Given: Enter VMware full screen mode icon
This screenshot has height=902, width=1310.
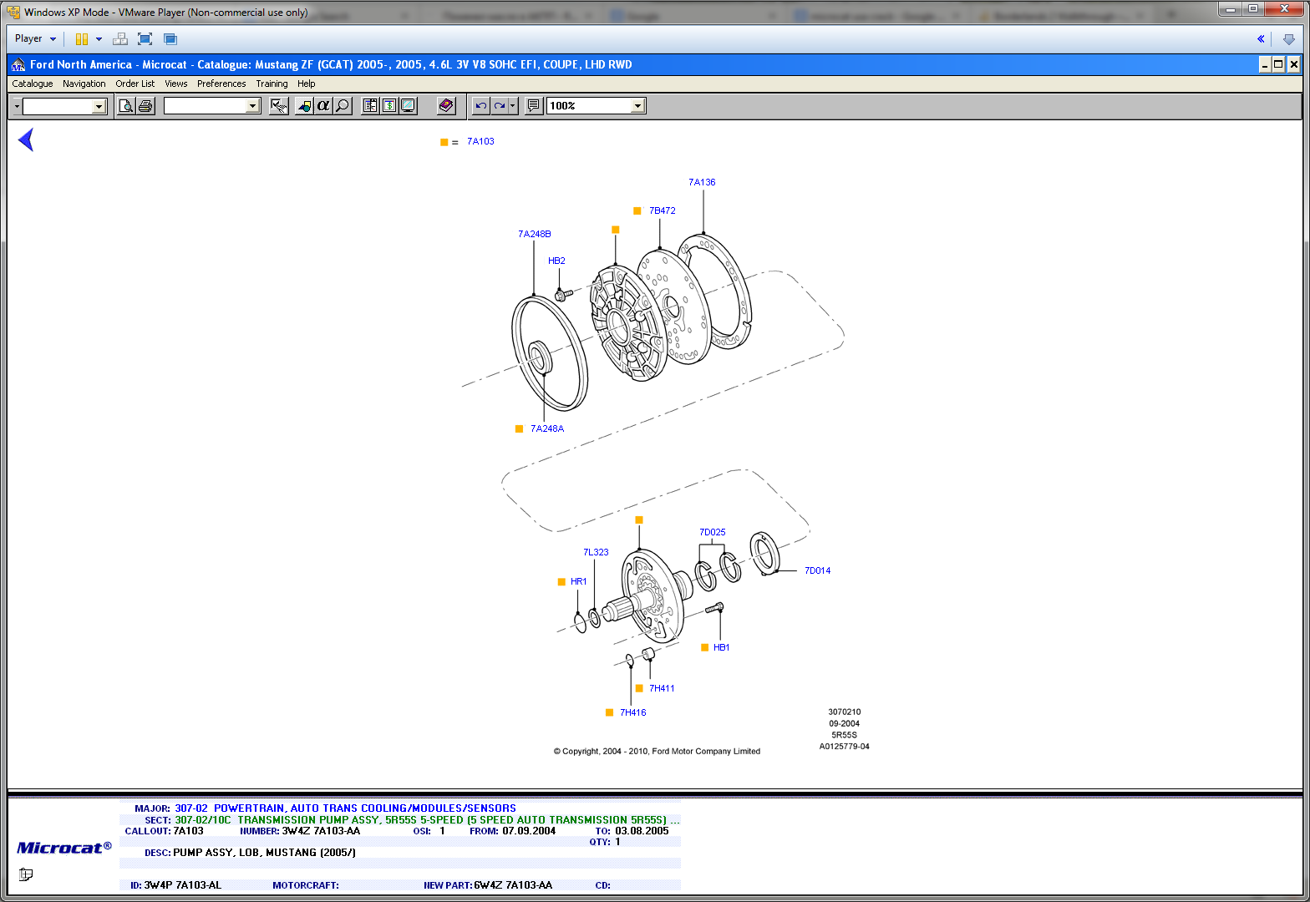Looking at the screenshot, I should pos(145,39).
